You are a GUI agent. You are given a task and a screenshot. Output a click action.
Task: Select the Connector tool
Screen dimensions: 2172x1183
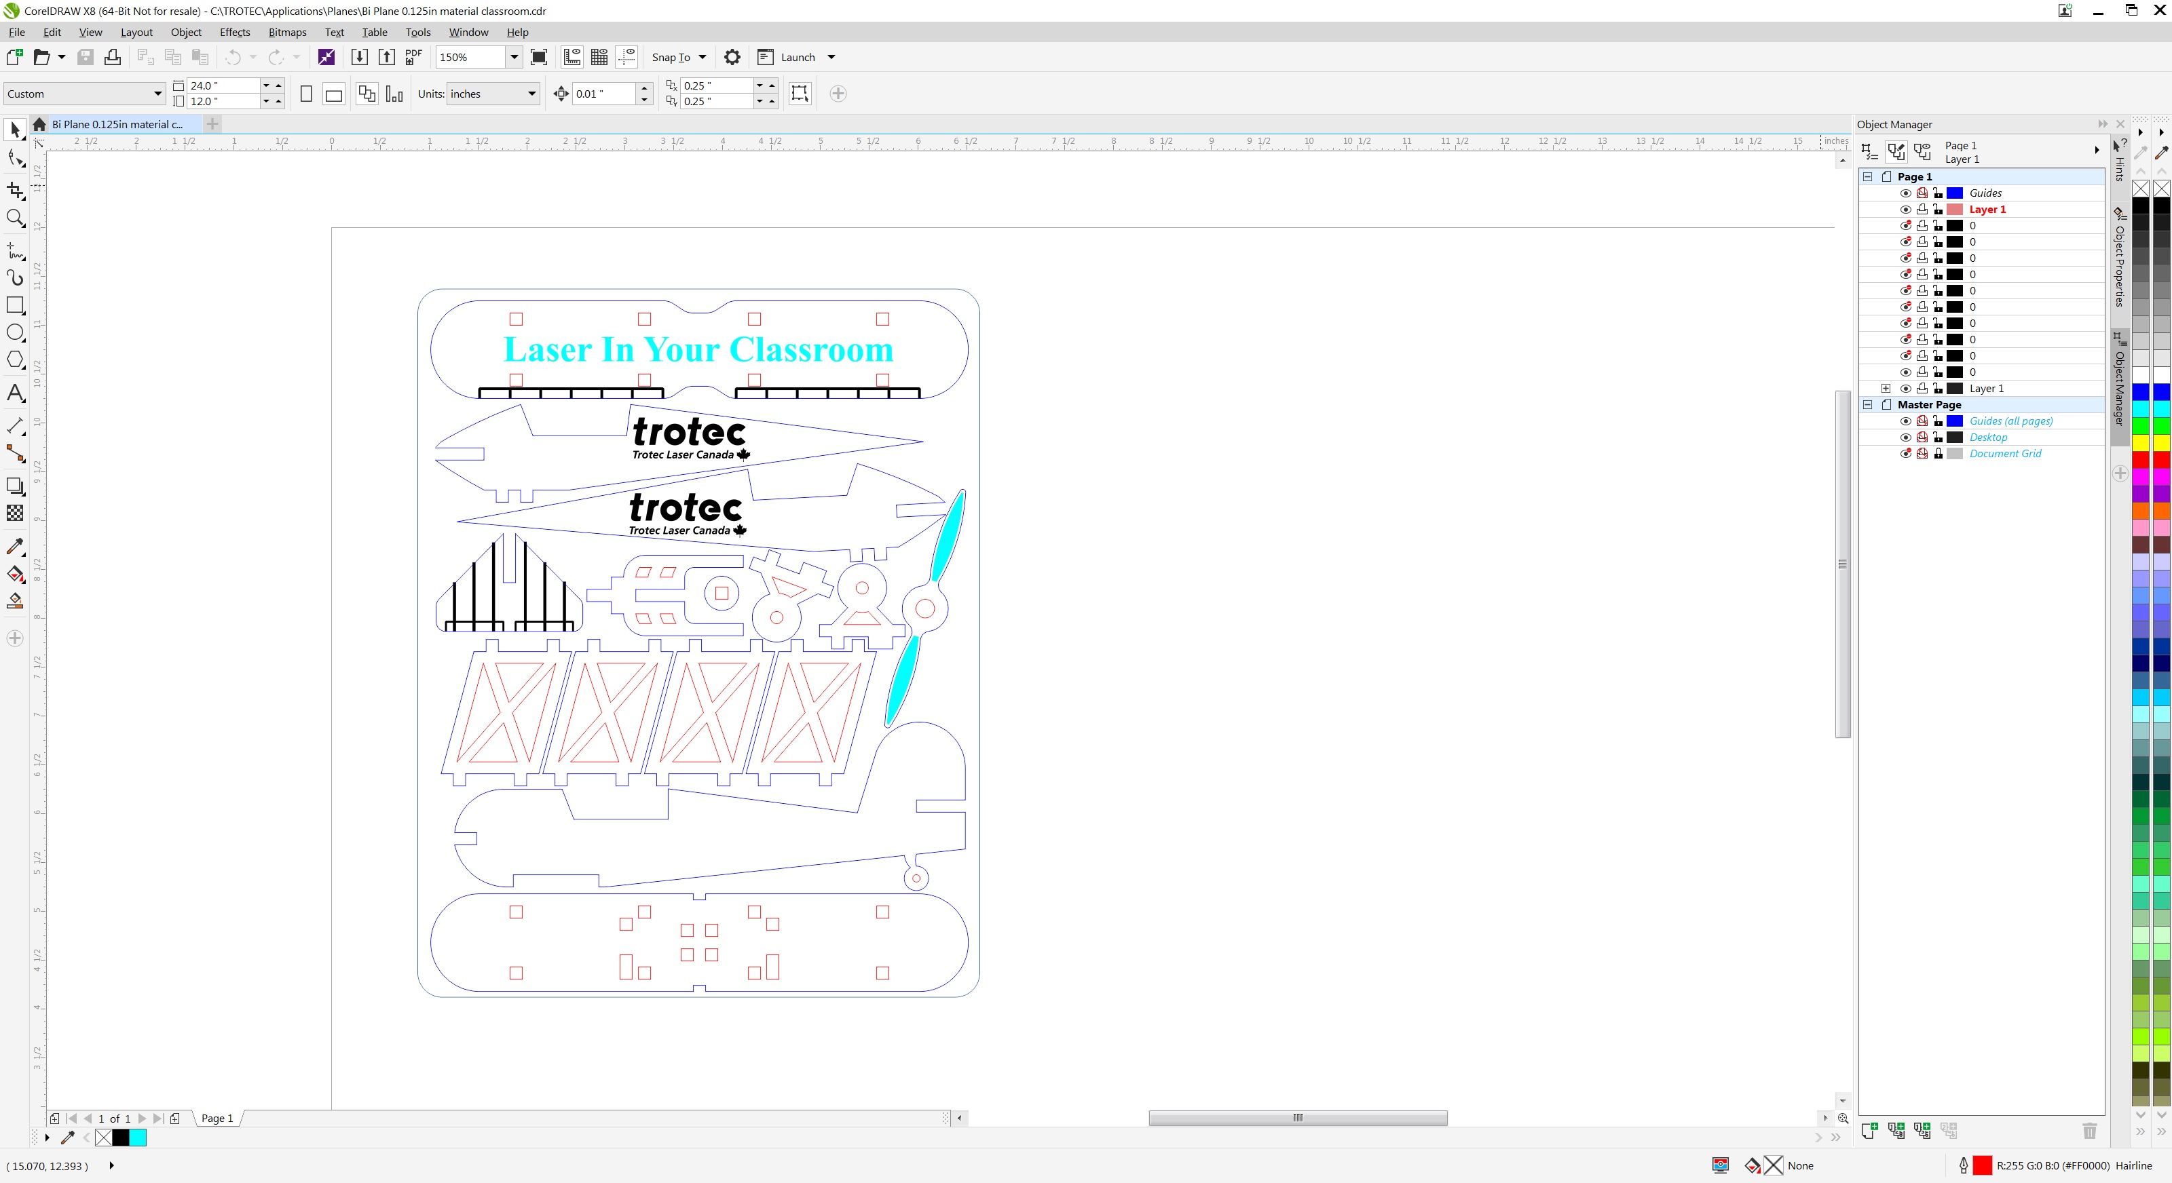14,453
